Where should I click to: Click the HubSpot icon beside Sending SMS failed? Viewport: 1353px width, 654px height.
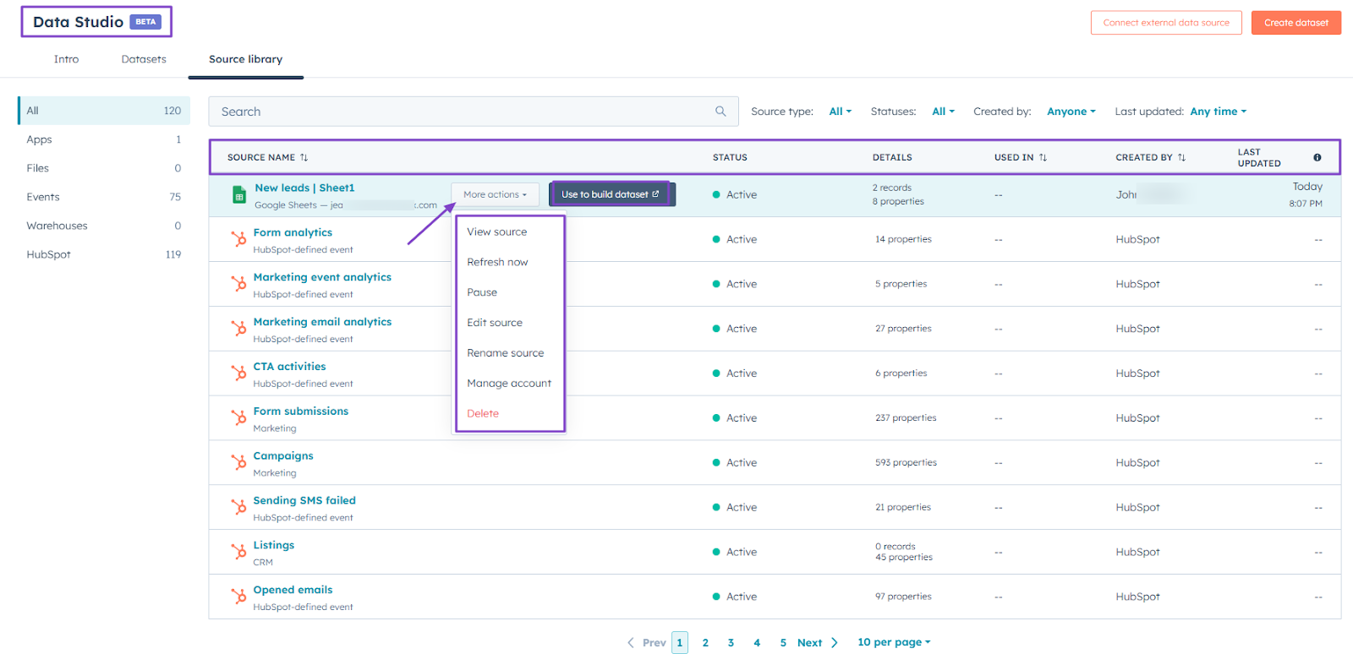(239, 508)
